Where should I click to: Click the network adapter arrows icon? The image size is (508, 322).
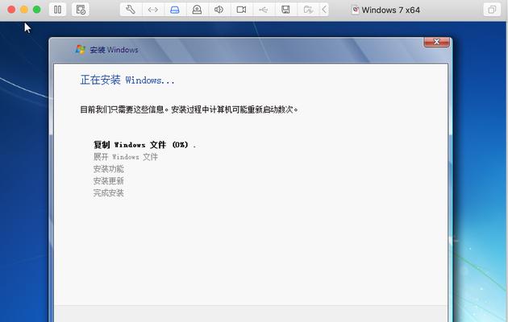153,10
